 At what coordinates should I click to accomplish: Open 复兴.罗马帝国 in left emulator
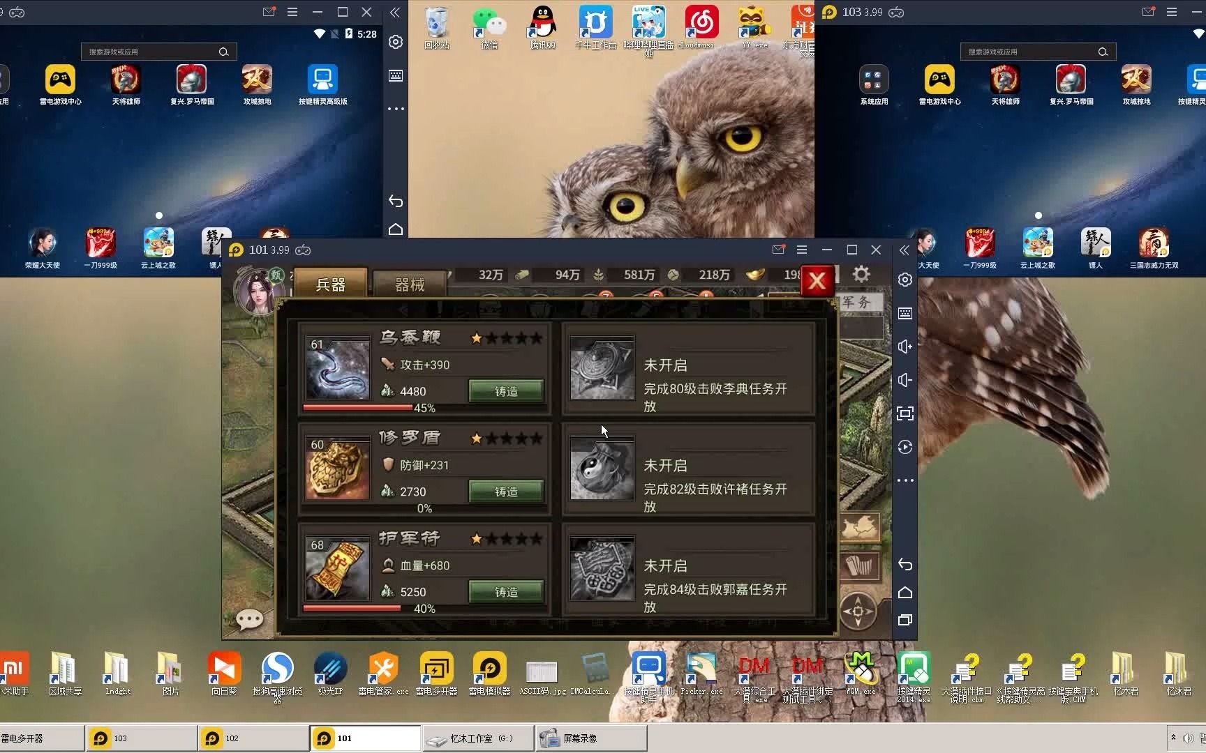(192, 85)
